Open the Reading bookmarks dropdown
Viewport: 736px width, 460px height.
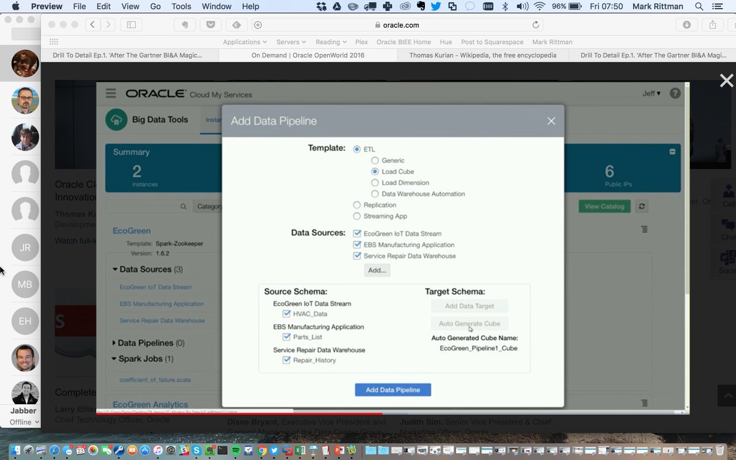click(x=331, y=42)
